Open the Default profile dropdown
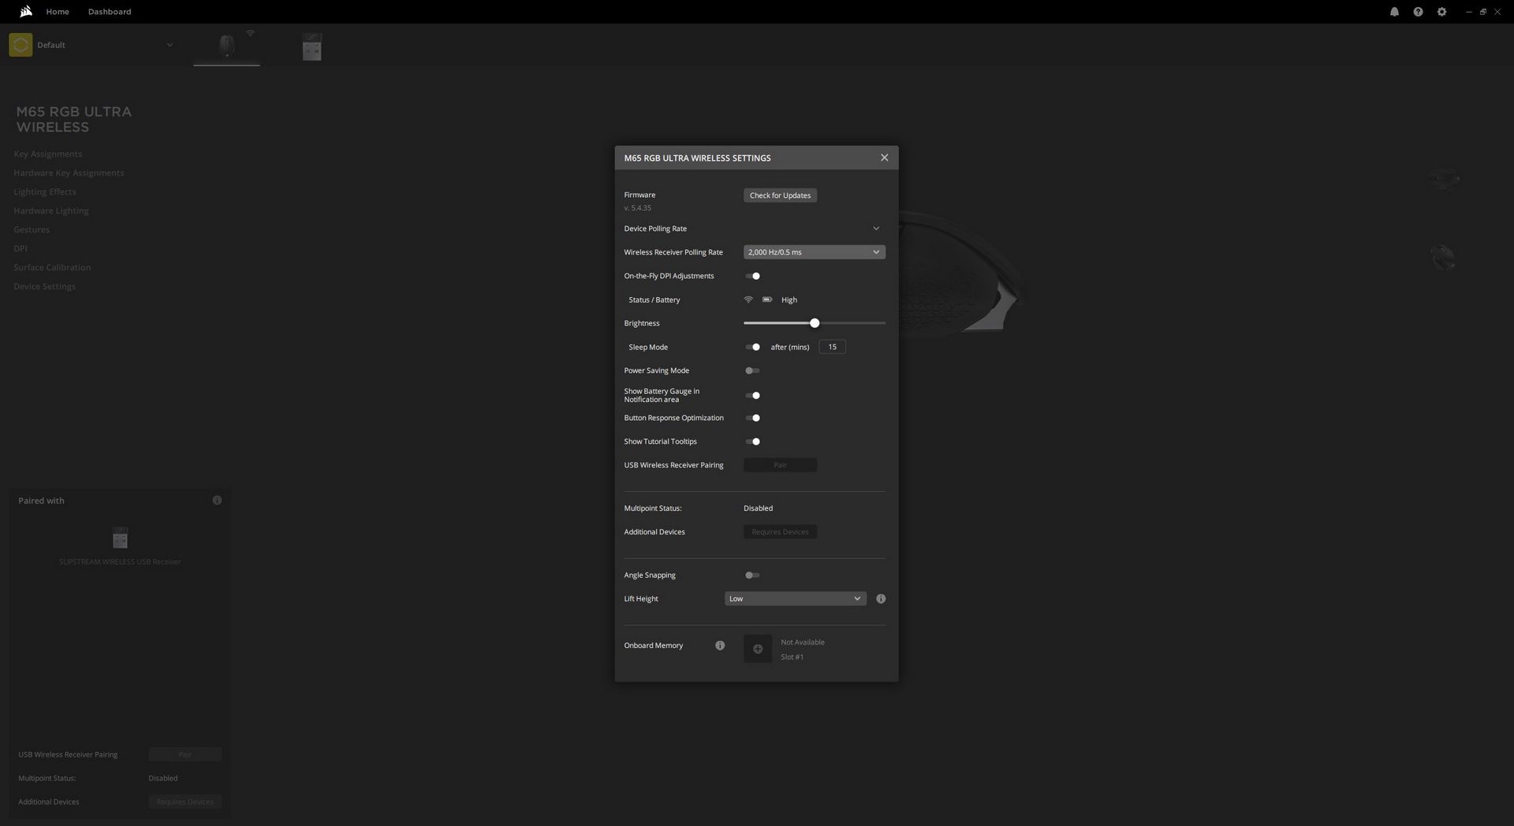Screen dimensions: 1514x826 tap(170, 45)
